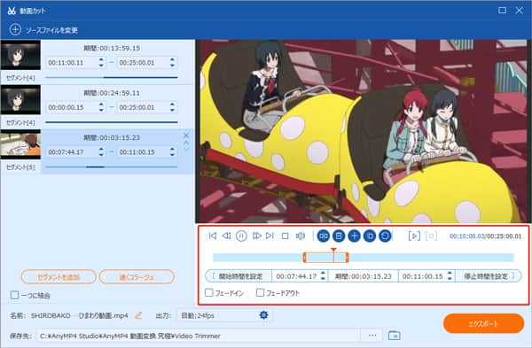Click the copy segment icon

click(x=370, y=236)
